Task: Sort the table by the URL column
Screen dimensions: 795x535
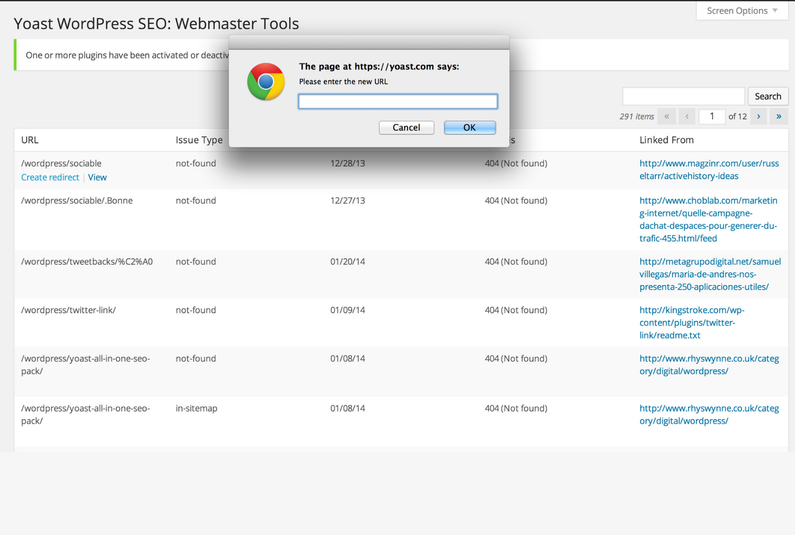Action: click(29, 140)
